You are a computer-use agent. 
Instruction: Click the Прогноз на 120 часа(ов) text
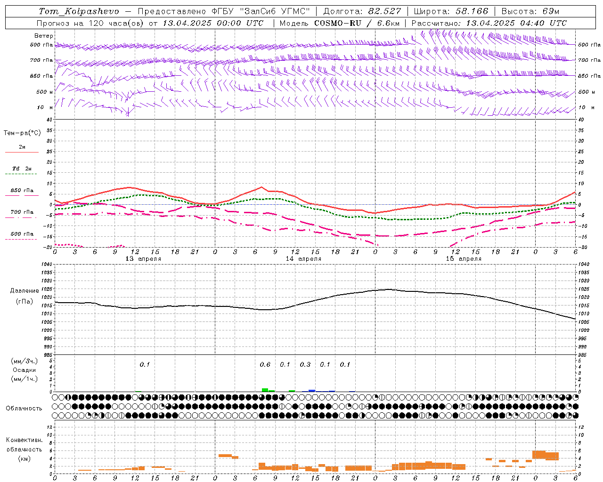pos(91,23)
